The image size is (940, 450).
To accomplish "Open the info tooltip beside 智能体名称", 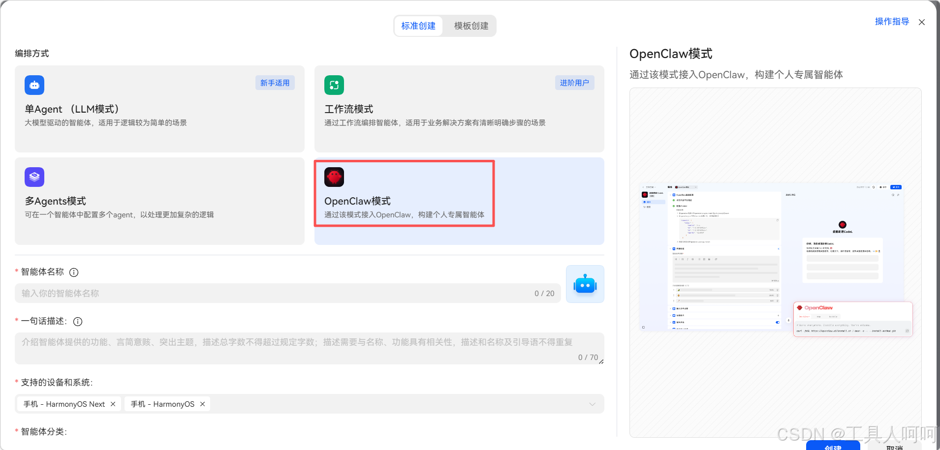I will pyautogui.click(x=73, y=272).
